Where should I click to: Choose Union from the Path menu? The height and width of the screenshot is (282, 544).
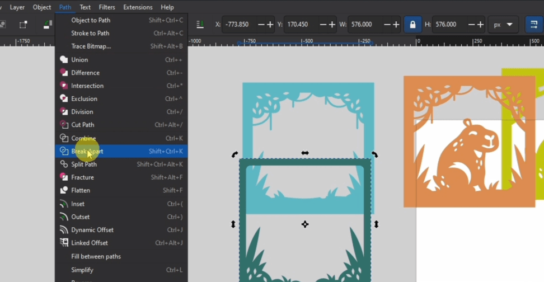pyautogui.click(x=79, y=60)
